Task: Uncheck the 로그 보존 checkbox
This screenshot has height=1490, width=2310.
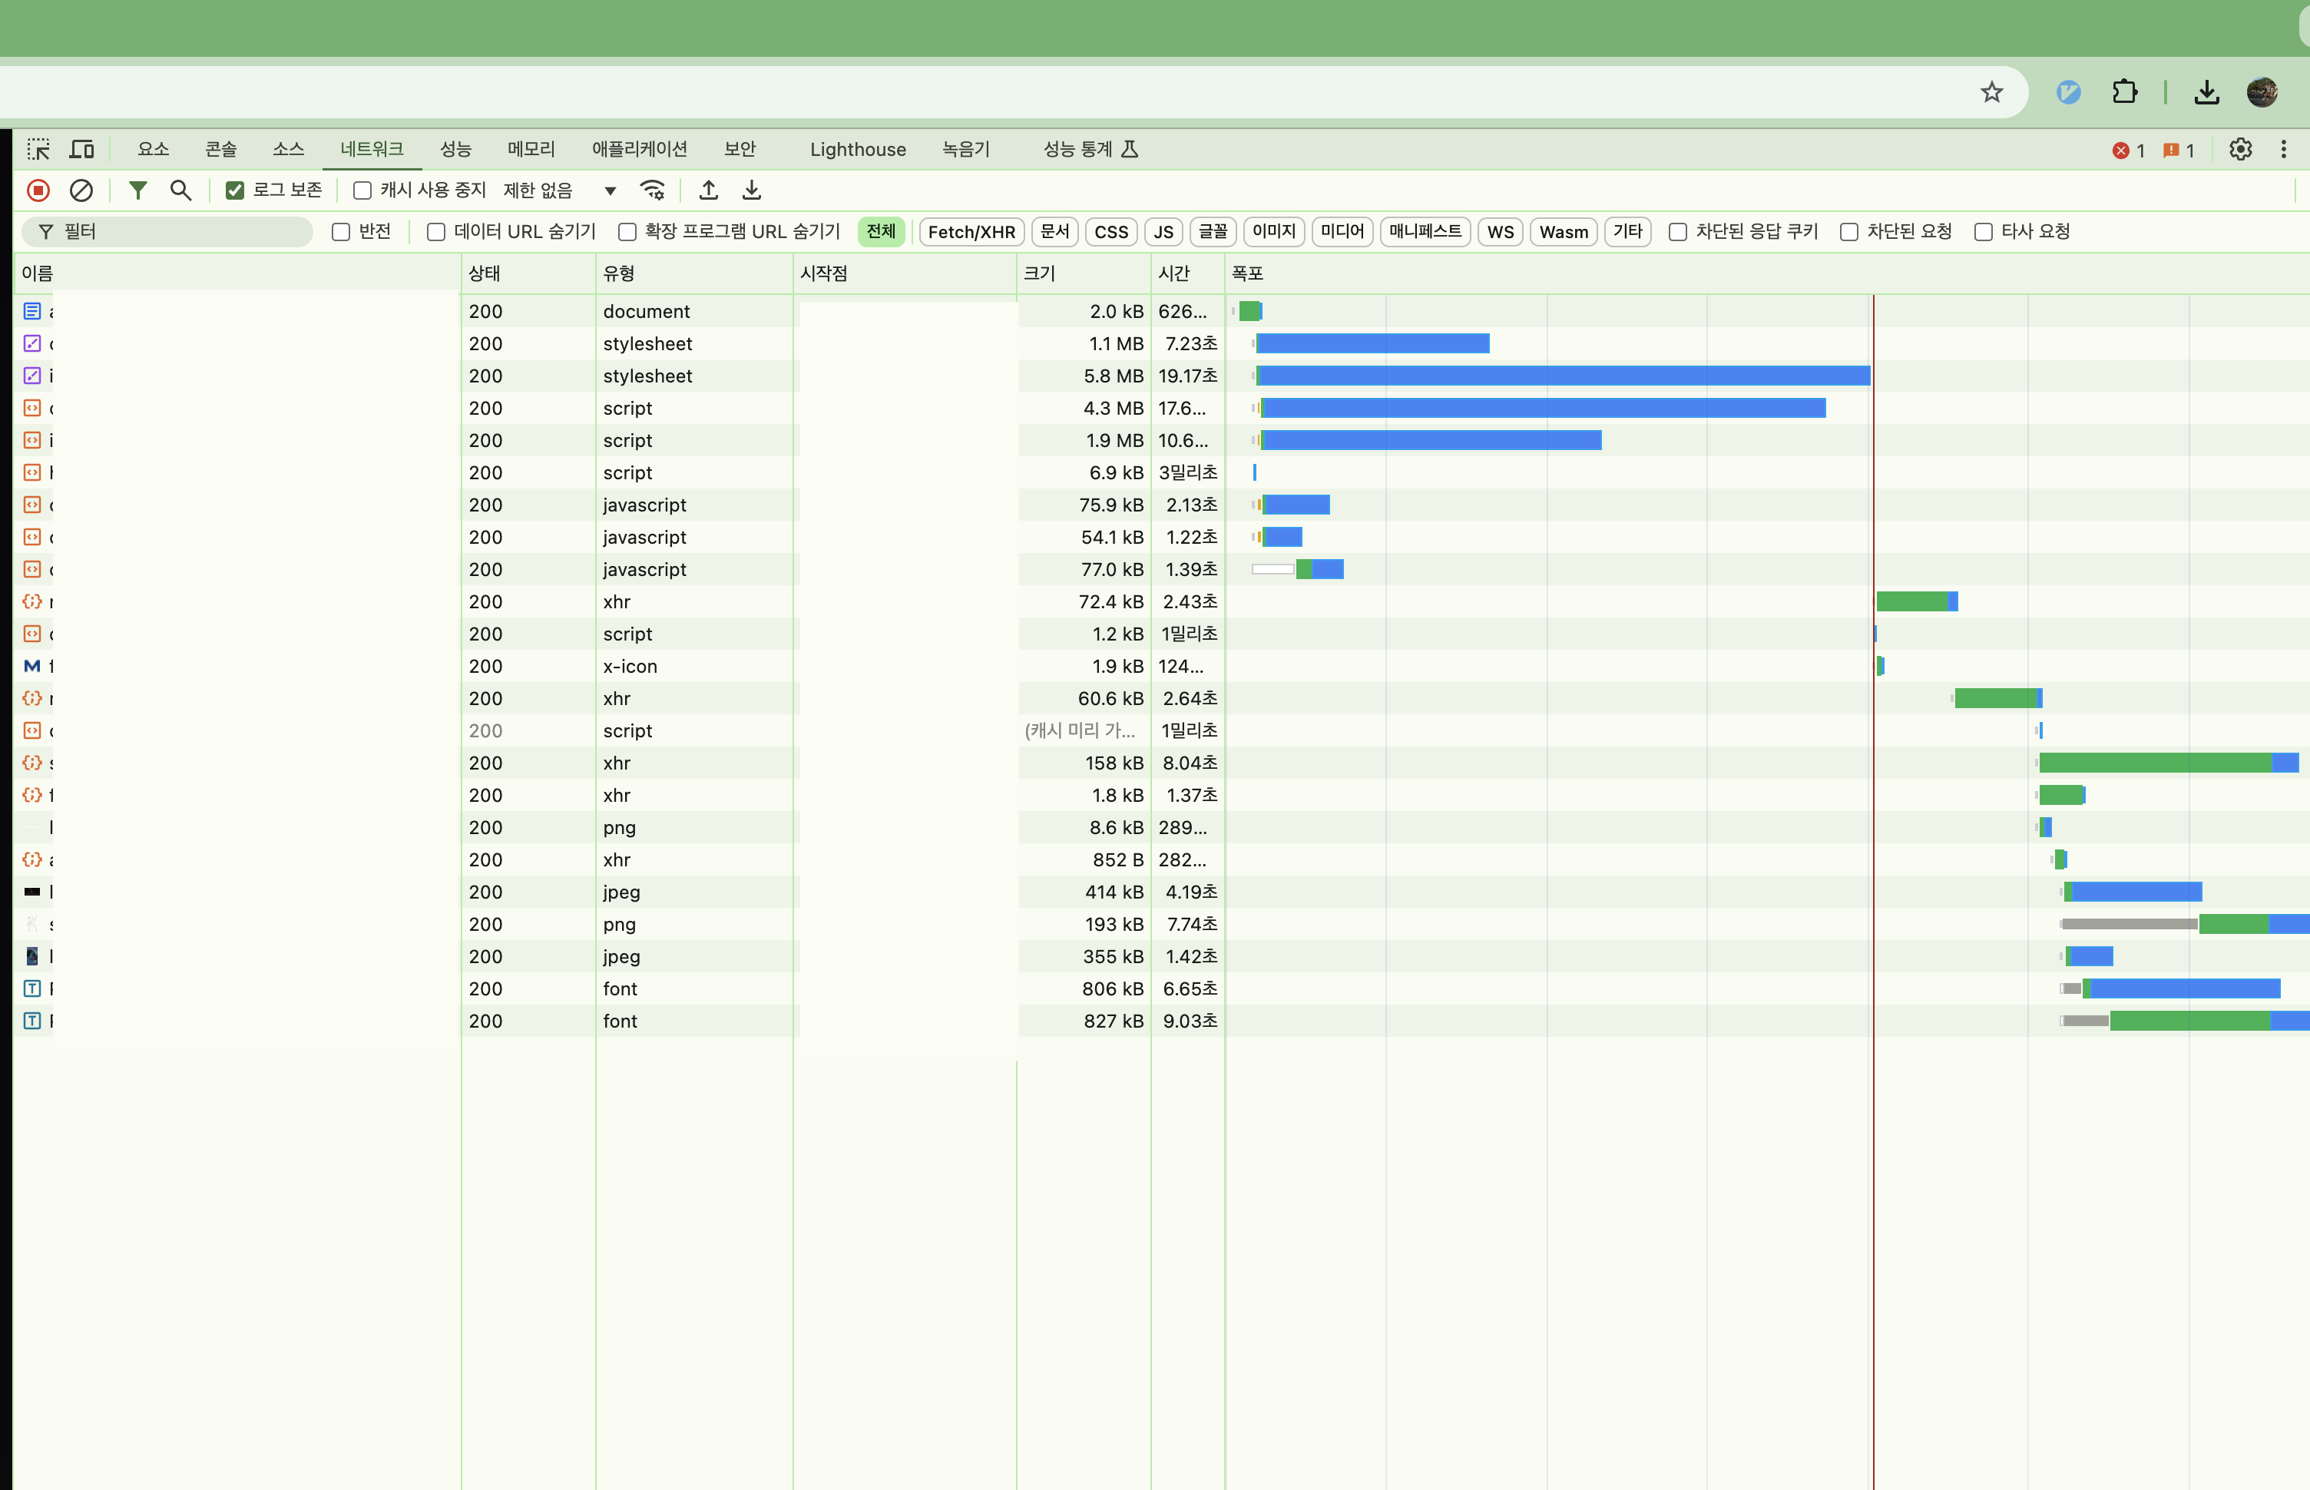Action: click(x=235, y=190)
